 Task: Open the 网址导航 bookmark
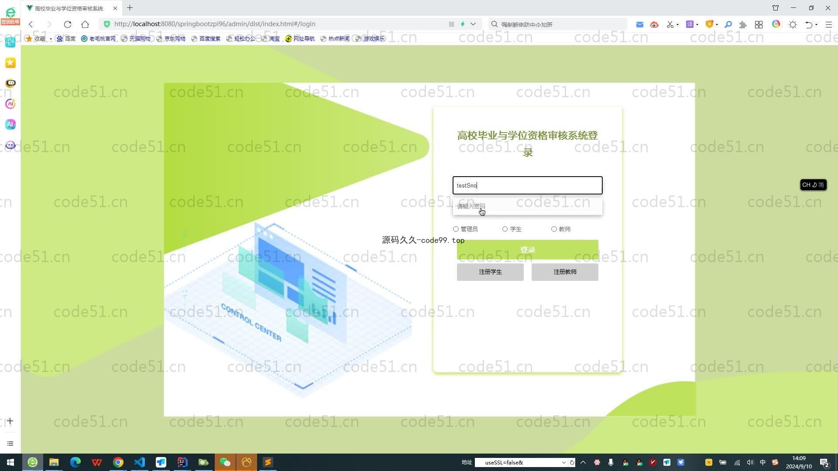[x=300, y=38]
